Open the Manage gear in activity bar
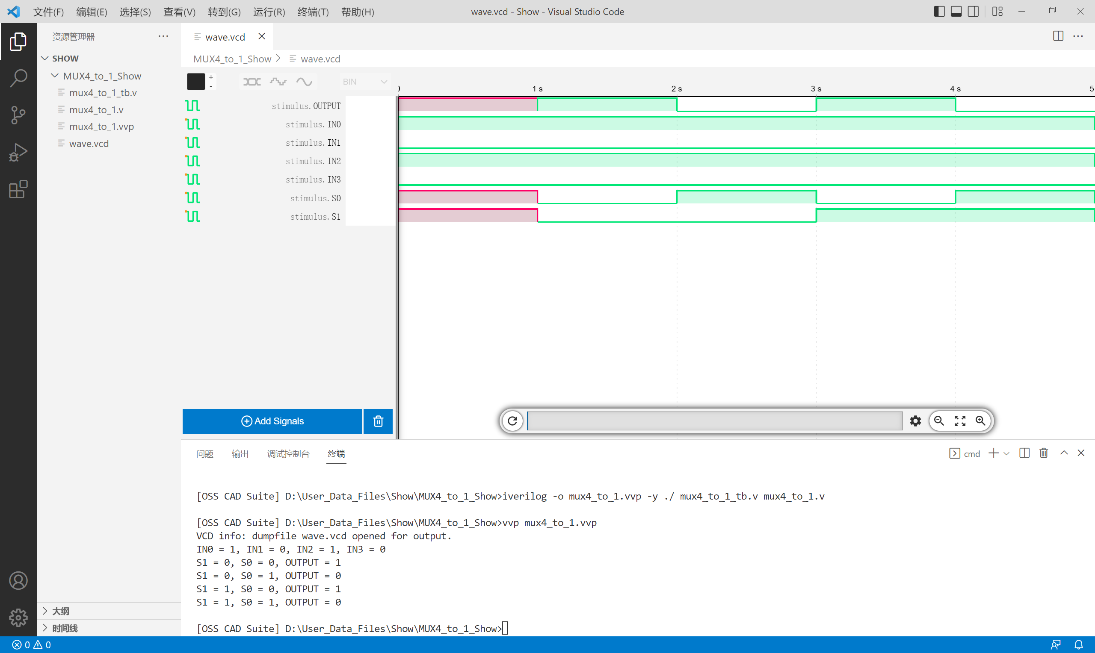Screen dimensions: 1095x653 [18, 618]
